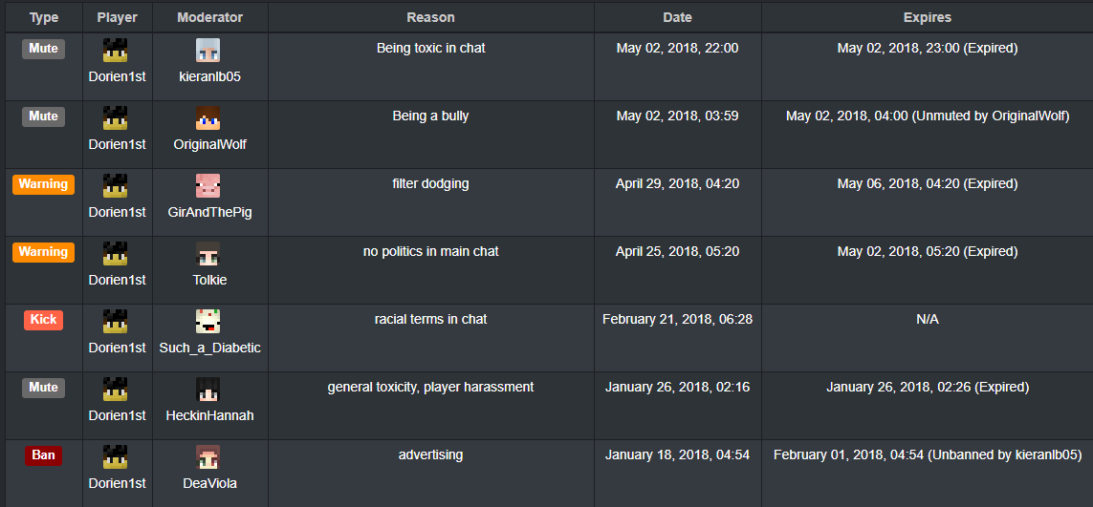Screen dimensions: 1093x507
Task: Click Dorien1st avatar in the Kick row
Action: pos(115,323)
